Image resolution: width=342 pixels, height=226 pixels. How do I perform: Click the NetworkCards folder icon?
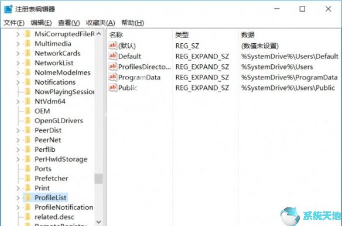click(x=28, y=53)
